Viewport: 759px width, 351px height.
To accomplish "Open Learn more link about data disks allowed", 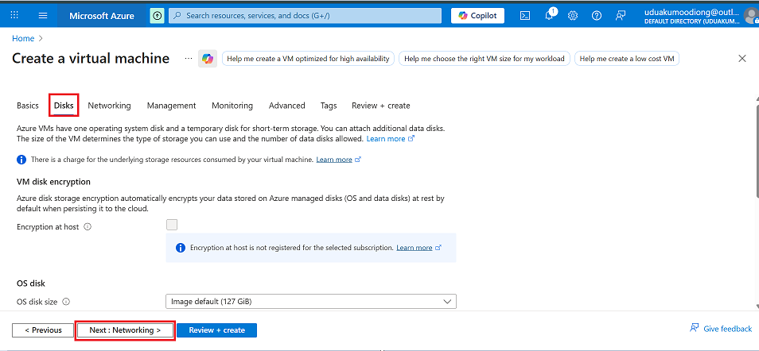I will tap(390, 139).
